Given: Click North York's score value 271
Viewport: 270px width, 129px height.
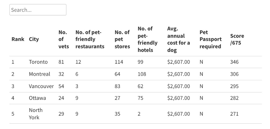Looking at the screenshot, I should coord(234,114).
